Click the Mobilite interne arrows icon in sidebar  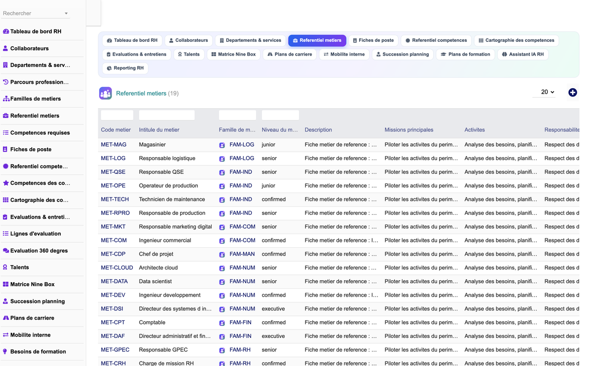click(x=6, y=334)
